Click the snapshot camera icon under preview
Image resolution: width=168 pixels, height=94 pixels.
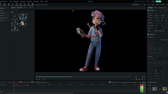pyautogui.click(x=139, y=79)
